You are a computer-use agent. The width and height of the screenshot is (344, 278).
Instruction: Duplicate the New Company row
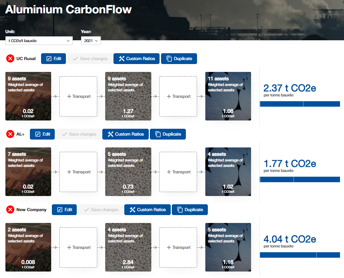pyautogui.click(x=189, y=210)
